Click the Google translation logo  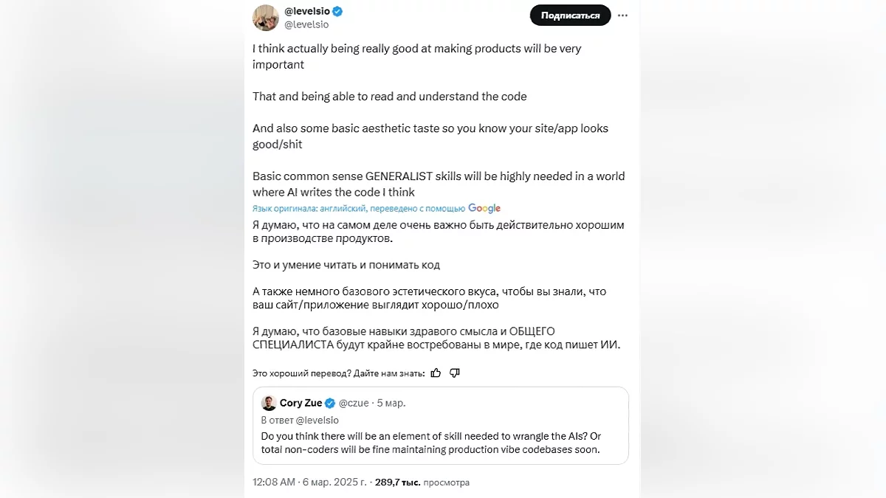pyautogui.click(x=484, y=209)
